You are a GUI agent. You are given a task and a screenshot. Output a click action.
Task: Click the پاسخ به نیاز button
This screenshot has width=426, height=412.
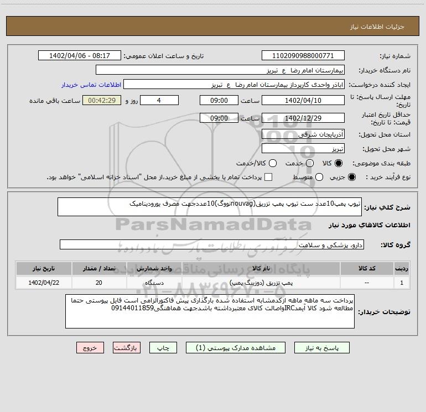(x=322, y=348)
